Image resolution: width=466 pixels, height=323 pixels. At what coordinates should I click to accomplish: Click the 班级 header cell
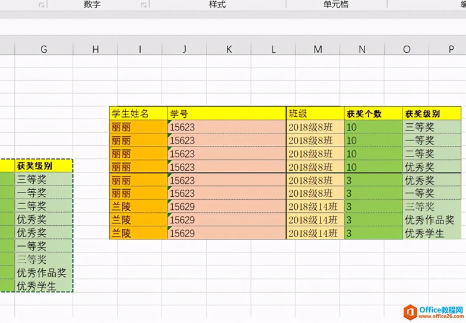click(x=315, y=113)
